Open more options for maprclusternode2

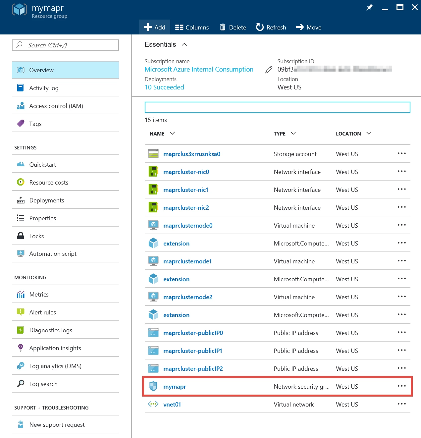coord(401,297)
